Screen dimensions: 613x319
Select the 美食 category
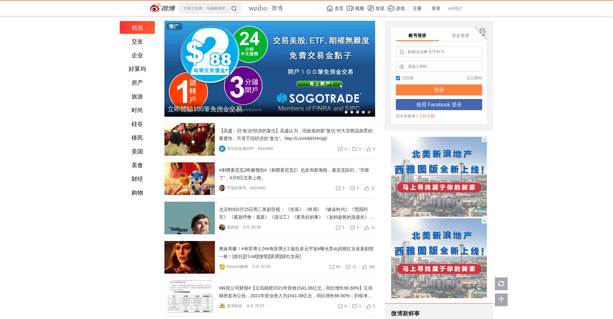137,165
